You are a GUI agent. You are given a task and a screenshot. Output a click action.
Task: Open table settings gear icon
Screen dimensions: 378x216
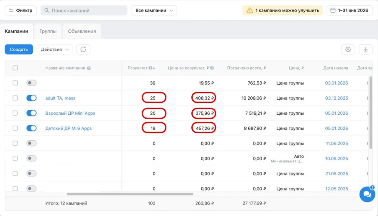tap(348, 49)
